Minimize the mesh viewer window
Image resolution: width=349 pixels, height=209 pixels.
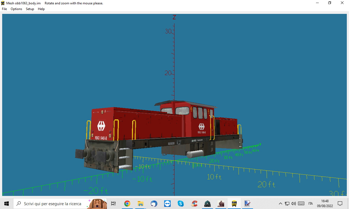pos(317,3)
